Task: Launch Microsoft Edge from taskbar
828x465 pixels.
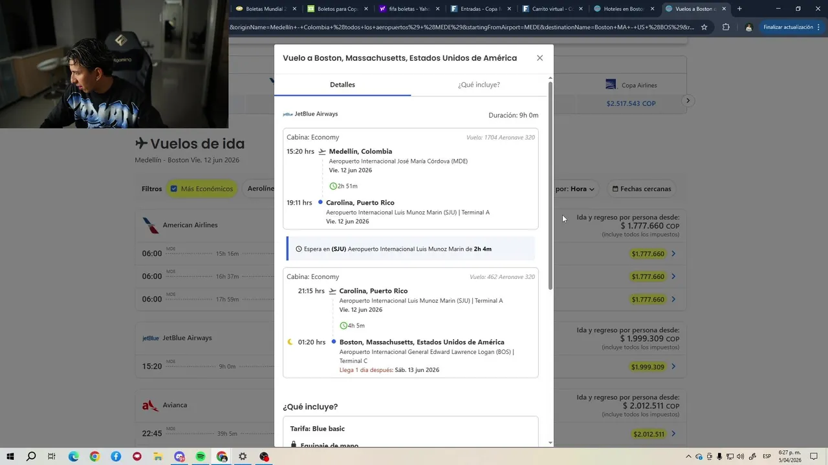Action: click(74, 457)
